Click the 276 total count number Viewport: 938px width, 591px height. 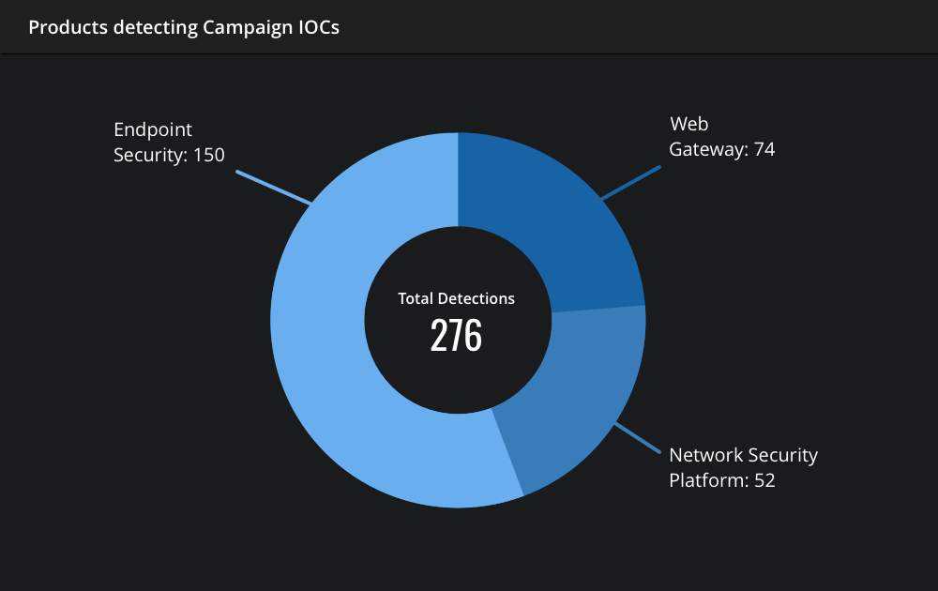tap(456, 335)
